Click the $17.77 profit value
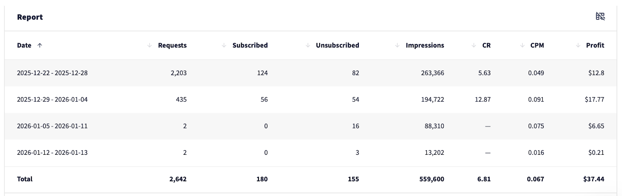The height and width of the screenshot is (196, 622). tap(594, 100)
